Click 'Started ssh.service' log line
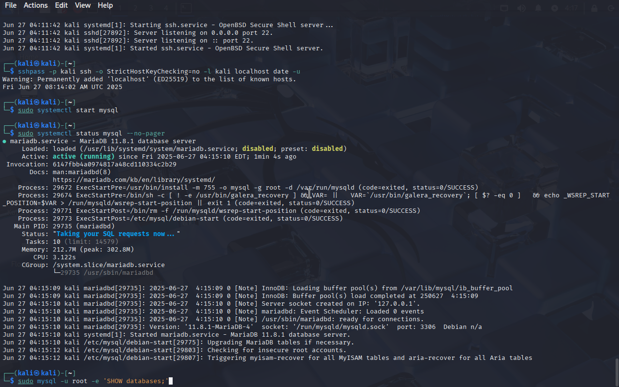Viewport: 619px width, 387px height. click(163, 48)
